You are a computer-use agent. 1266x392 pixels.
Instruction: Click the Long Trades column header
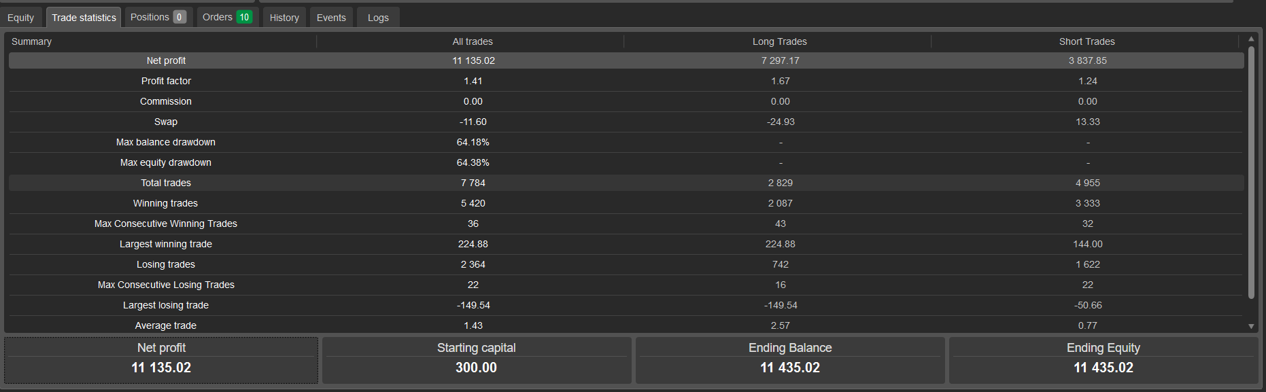779,41
